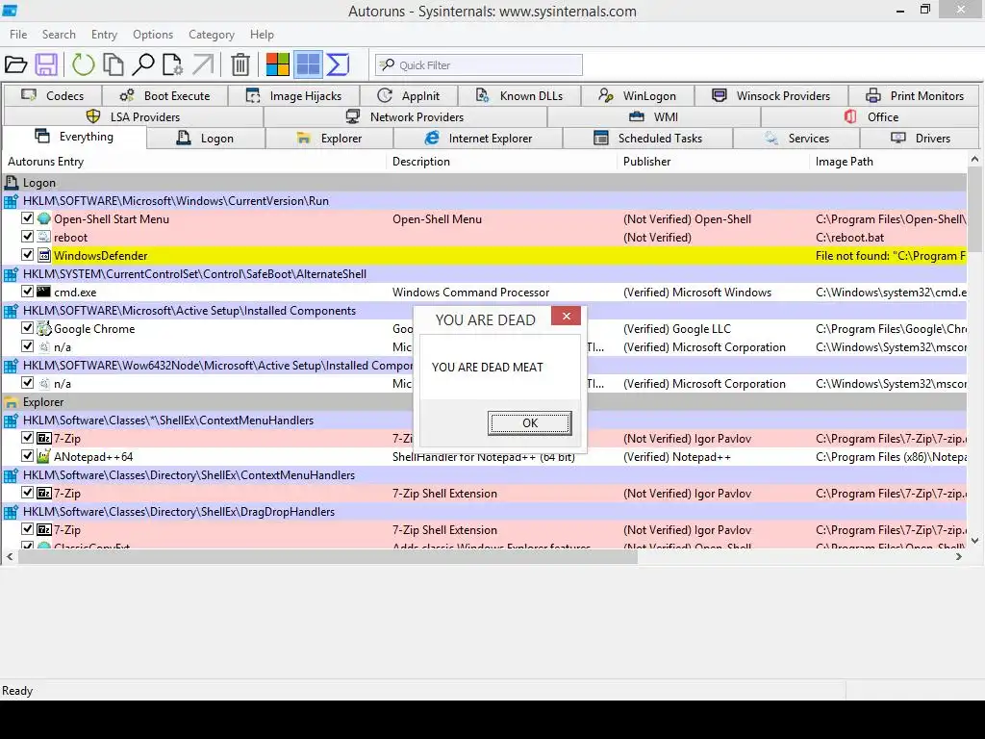Viewport: 985px width, 739px height.
Task: Toggle the blue Windows entries filter icon
Action: pyautogui.click(x=308, y=64)
